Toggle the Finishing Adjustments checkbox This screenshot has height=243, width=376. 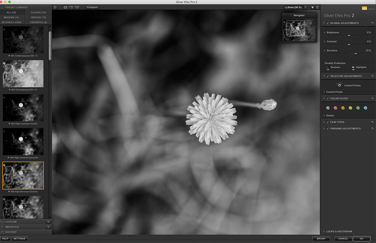pyautogui.click(x=327, y=128)
